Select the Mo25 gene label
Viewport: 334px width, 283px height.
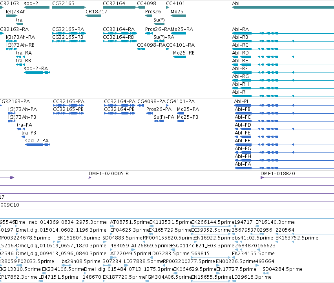coord(177,12)
